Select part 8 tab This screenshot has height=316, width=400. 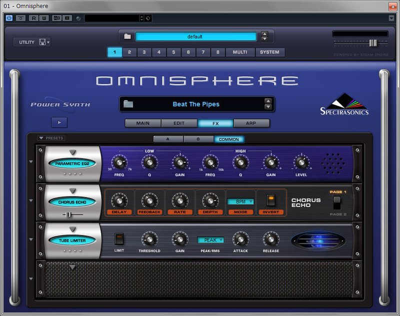[218, 52]
